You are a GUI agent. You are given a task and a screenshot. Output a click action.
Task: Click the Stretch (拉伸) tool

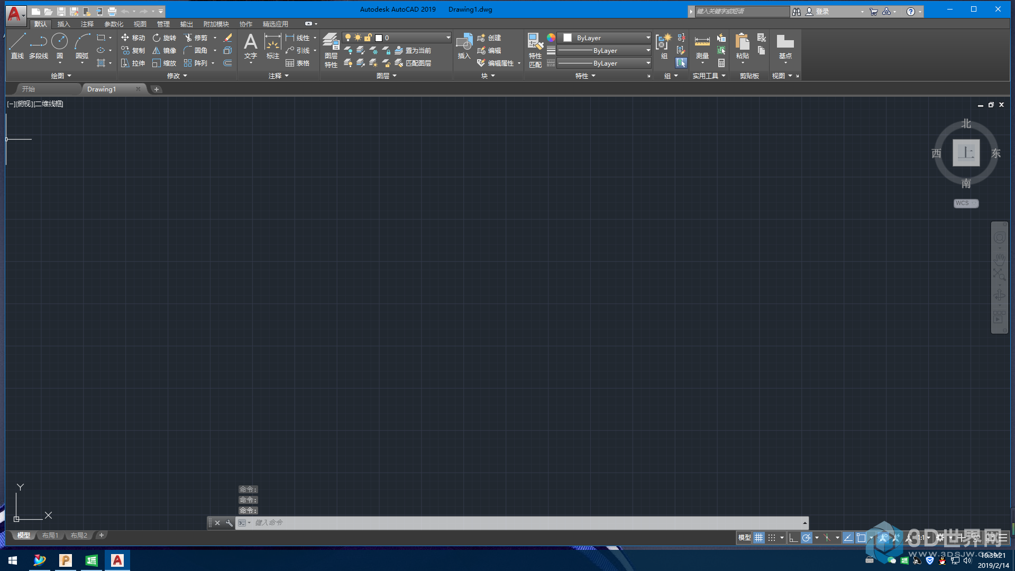133,63
